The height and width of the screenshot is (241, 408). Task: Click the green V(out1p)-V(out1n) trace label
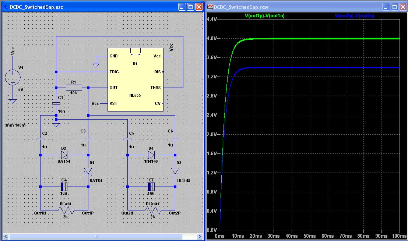click(264, 15)
